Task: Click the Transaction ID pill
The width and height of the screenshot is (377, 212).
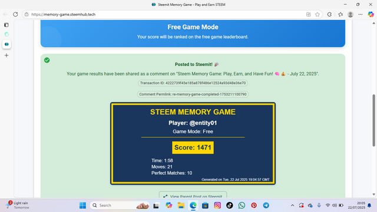Action: [x=193, y=83]
